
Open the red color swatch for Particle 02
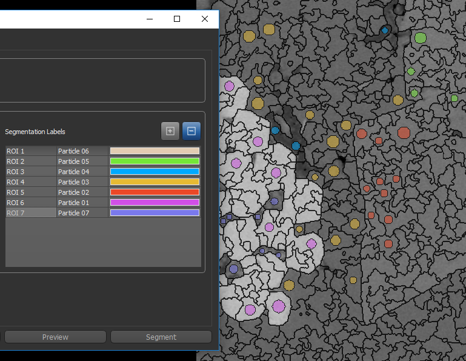pyautogui.click(x=155, y=192)
